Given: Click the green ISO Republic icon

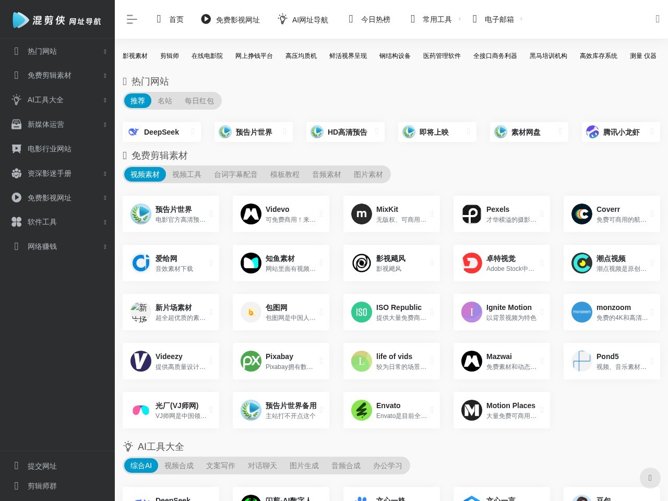Looking at the screenshot, I should [x=362, y=312].
